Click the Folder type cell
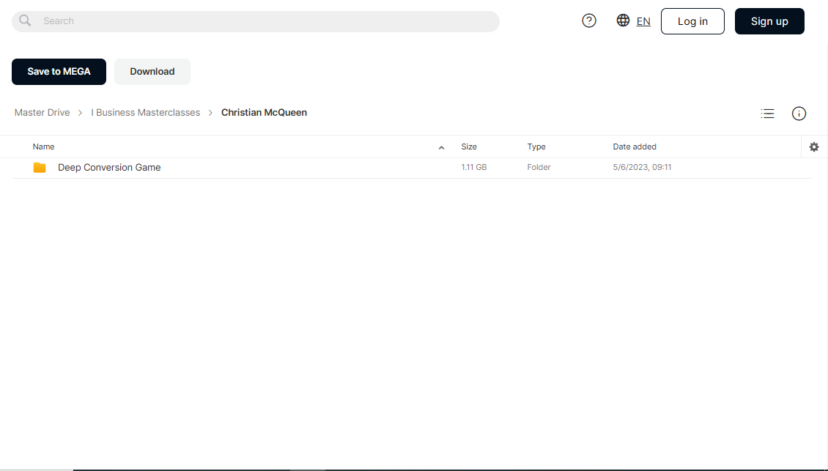 [x=539, y=167]
